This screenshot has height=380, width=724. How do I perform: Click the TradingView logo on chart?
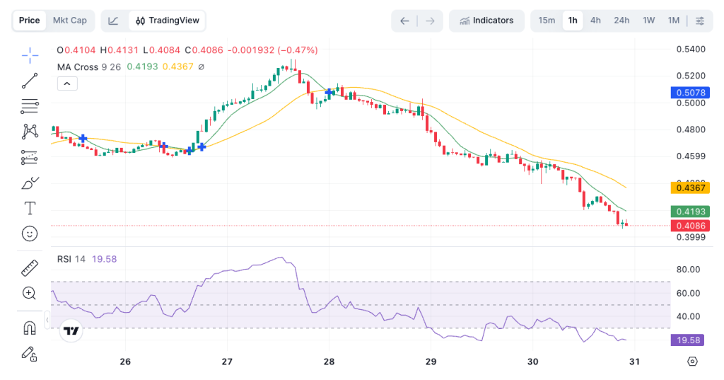71,330
